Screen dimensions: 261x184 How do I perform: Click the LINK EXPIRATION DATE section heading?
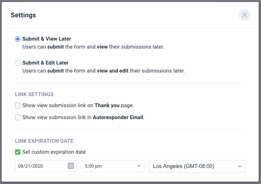click(44, 141)
